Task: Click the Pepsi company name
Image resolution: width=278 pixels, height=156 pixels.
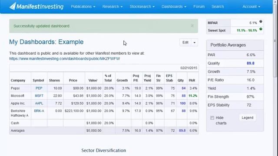Action: pyautogui.click(x=15, y=88)
